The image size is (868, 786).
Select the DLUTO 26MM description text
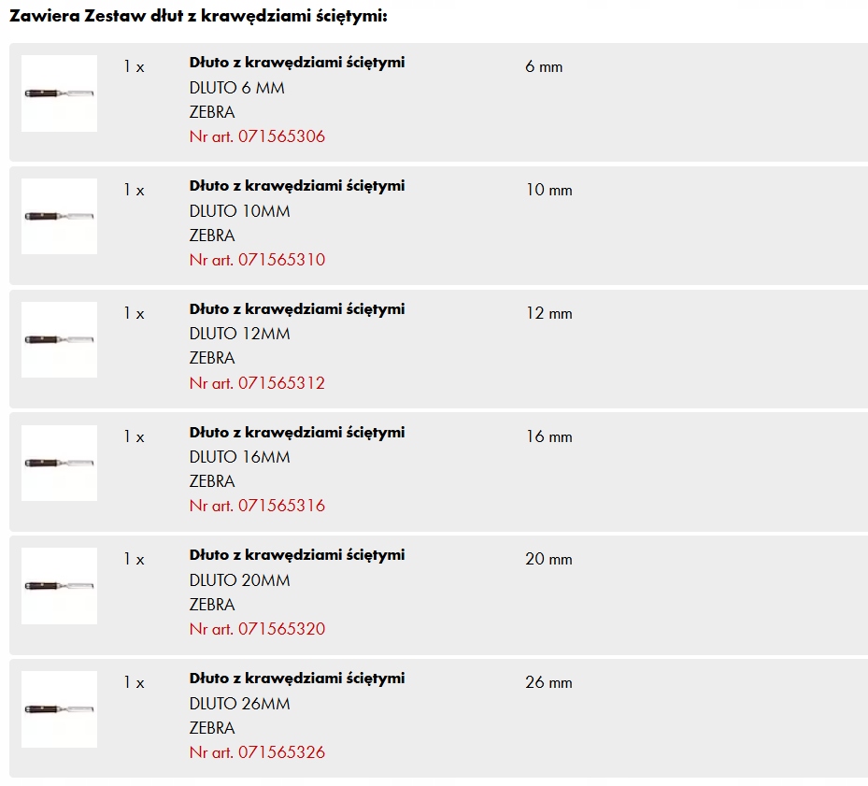point(239,704)
